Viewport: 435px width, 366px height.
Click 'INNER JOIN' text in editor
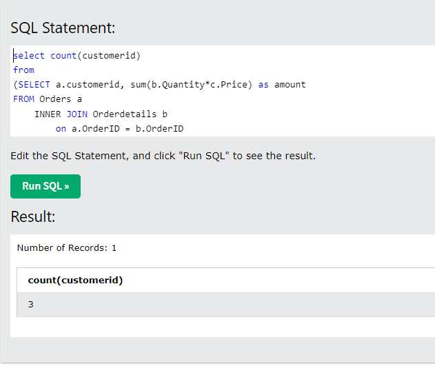click(x=61, y=114)
